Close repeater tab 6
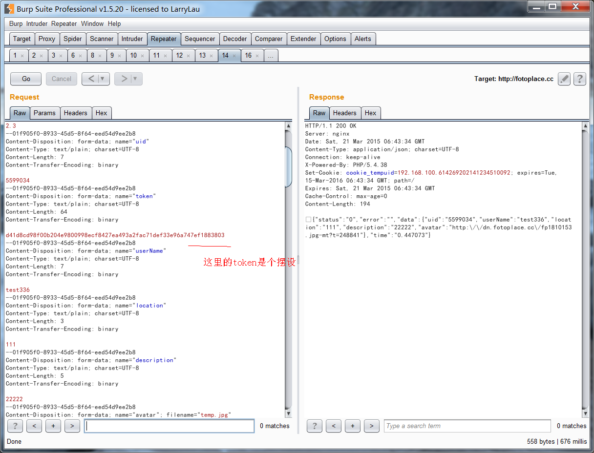594x453 pixels. coord(80,56)
